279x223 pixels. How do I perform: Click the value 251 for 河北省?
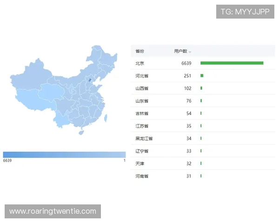coord(187,76)
